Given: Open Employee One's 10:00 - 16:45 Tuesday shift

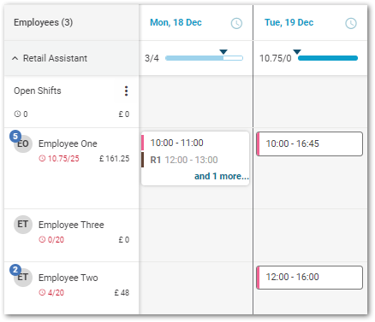Looking at the screenshot, I should [x=309, y=143].
